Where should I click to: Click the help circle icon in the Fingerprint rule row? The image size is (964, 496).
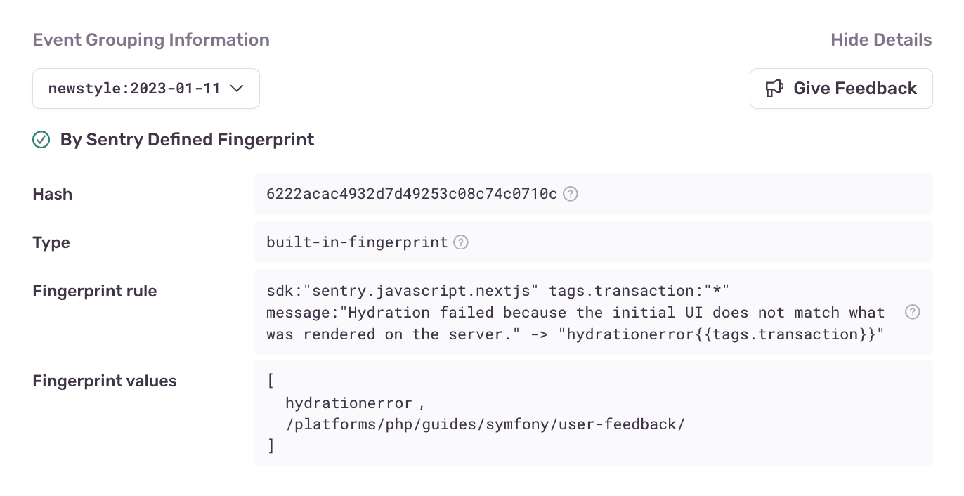(912, 312)
